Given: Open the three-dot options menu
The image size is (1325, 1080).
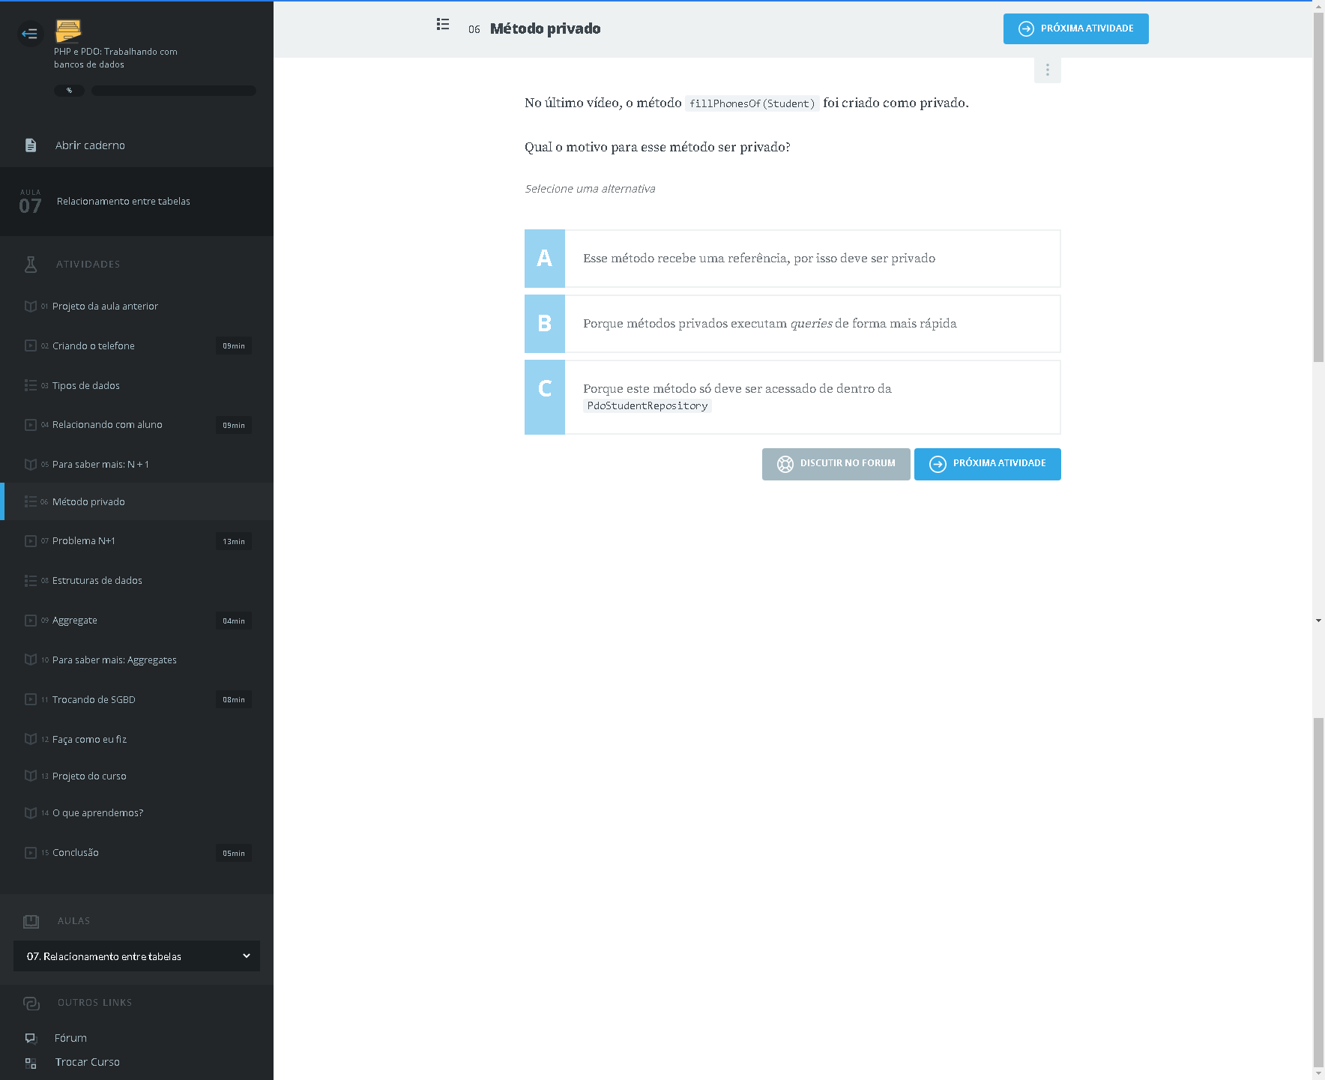Looking at the screenshot, I should click(x=1047, y=70).
